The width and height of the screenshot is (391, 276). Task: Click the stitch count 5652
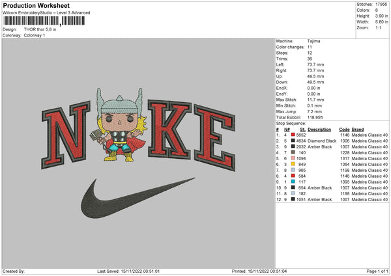301,135
